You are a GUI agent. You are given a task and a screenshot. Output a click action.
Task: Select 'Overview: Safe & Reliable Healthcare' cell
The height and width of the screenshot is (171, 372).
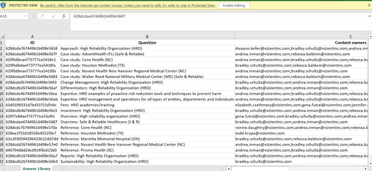147,122
